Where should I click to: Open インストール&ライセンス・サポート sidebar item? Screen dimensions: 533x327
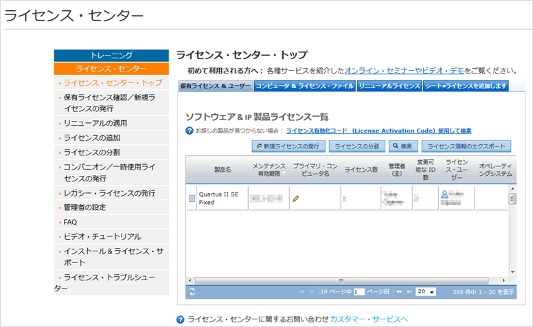point(111,257)
